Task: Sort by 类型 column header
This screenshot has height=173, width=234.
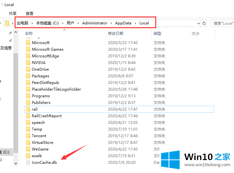Action: [x=157, y=34]
